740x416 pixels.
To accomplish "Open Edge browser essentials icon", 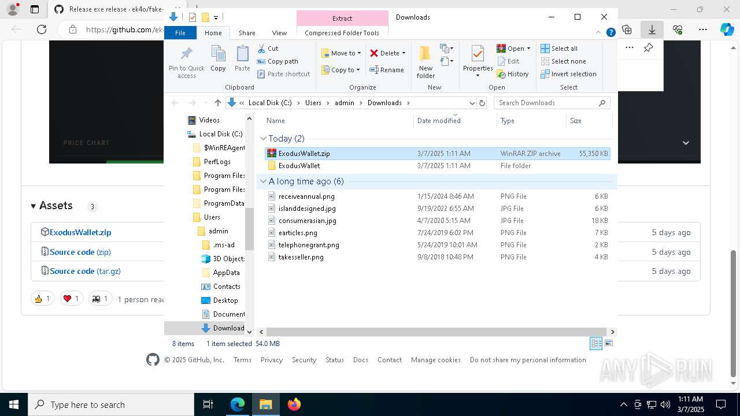I will click(678, 29).
